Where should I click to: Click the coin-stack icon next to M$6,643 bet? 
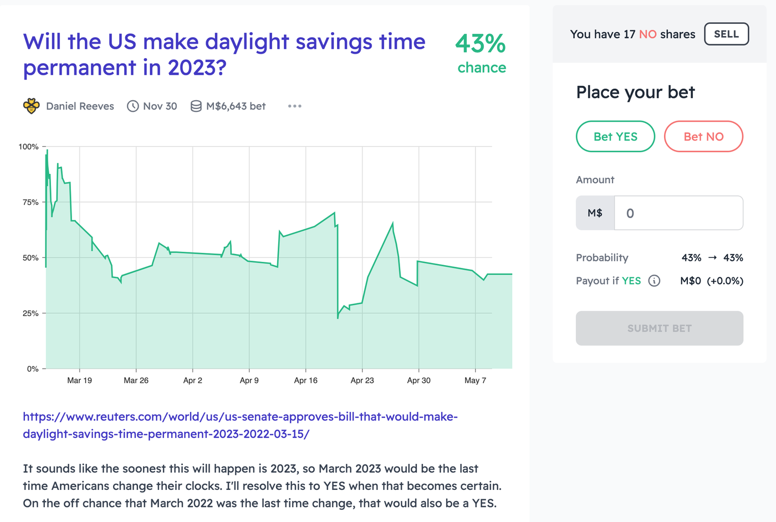click(x=196, y=106)
